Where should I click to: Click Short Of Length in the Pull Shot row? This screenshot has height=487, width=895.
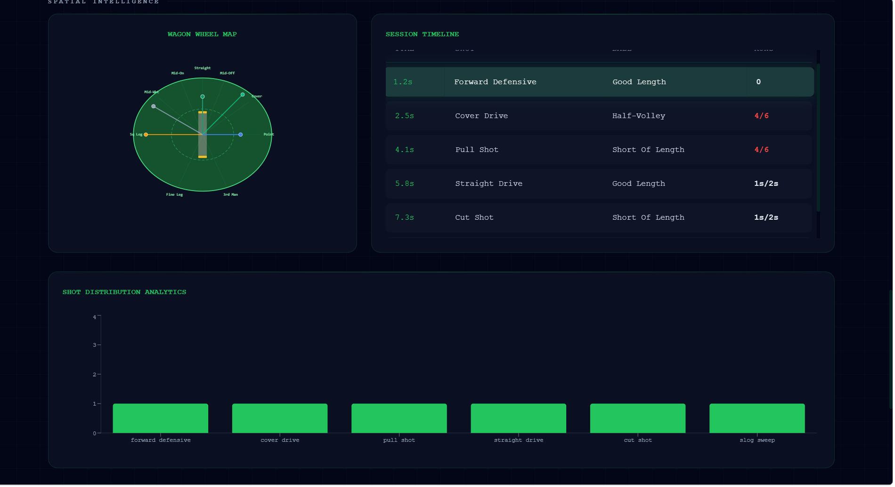tap(648, 150)
